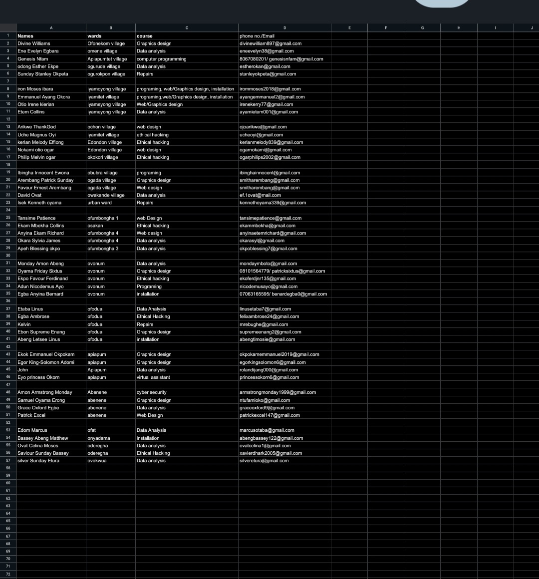This screenshot has width=539, height=579.
Task: Select cell 'Kelvin' in Names column
Action: (51, 324)
